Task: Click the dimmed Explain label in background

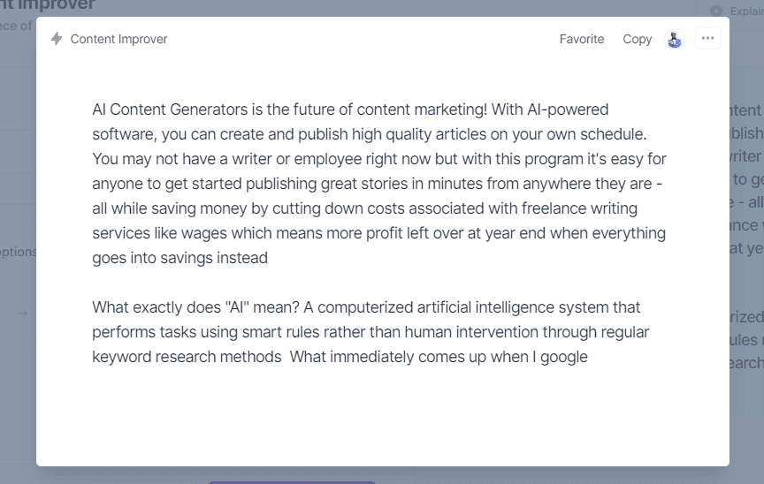Action: [x=746, y=11]
